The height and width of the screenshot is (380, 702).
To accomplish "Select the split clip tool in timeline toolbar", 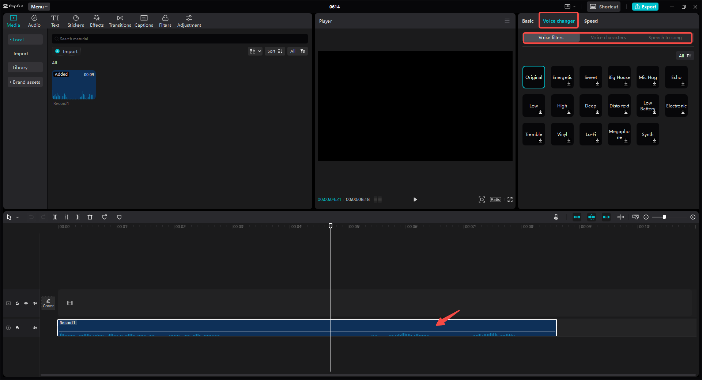I will tap(55, 217).
